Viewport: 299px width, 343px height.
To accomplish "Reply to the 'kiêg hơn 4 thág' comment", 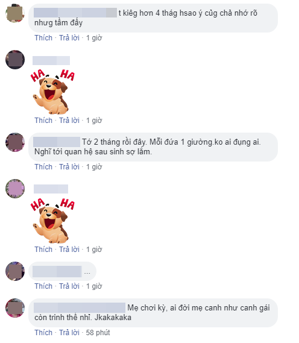I will point(69,38).
